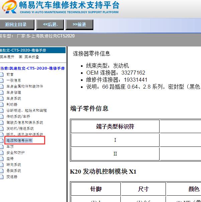This screenshot has height=202, width=201.
Task: Open the 车身系统 section
Action: tap(14, 98)
